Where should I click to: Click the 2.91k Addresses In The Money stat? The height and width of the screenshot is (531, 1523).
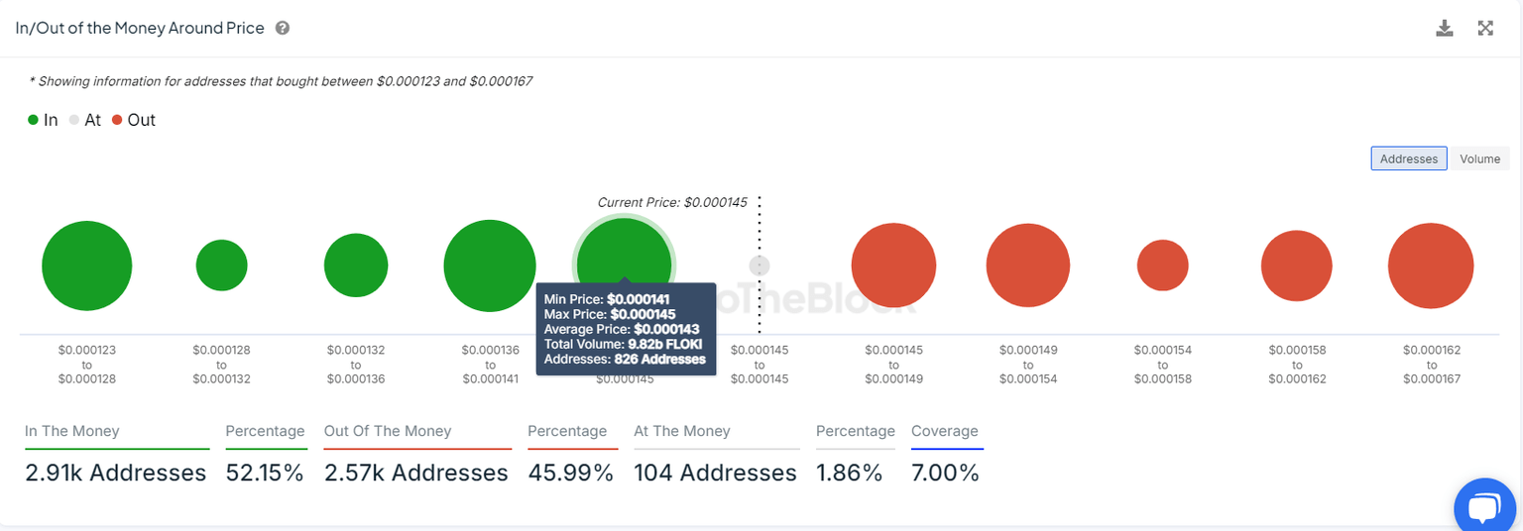click(116, 474)
